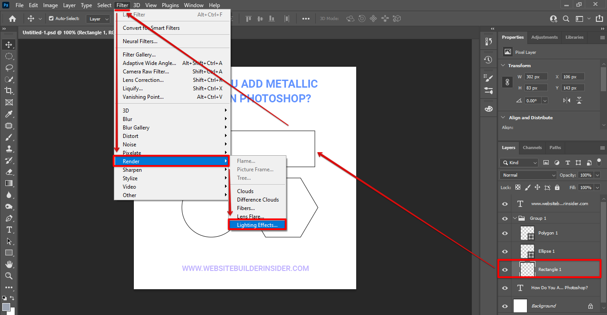Click the search icon in the top bar

click(566, 19)
